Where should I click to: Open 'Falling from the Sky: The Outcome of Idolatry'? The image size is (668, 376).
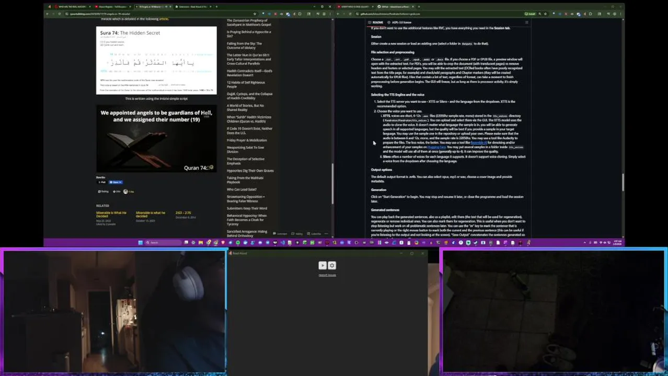[x=244, y=45]
